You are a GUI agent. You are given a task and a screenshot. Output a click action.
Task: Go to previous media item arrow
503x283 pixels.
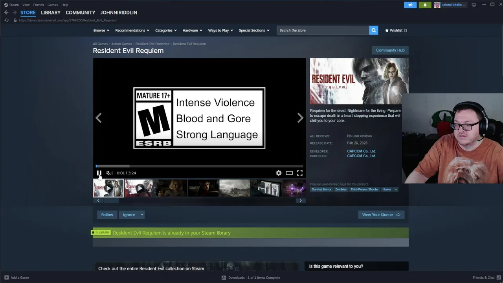click(x=98, y=118)
